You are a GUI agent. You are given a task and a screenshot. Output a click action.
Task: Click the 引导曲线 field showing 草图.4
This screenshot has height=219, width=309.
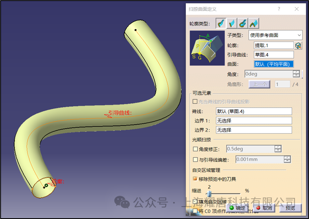[x=274, y=55]
